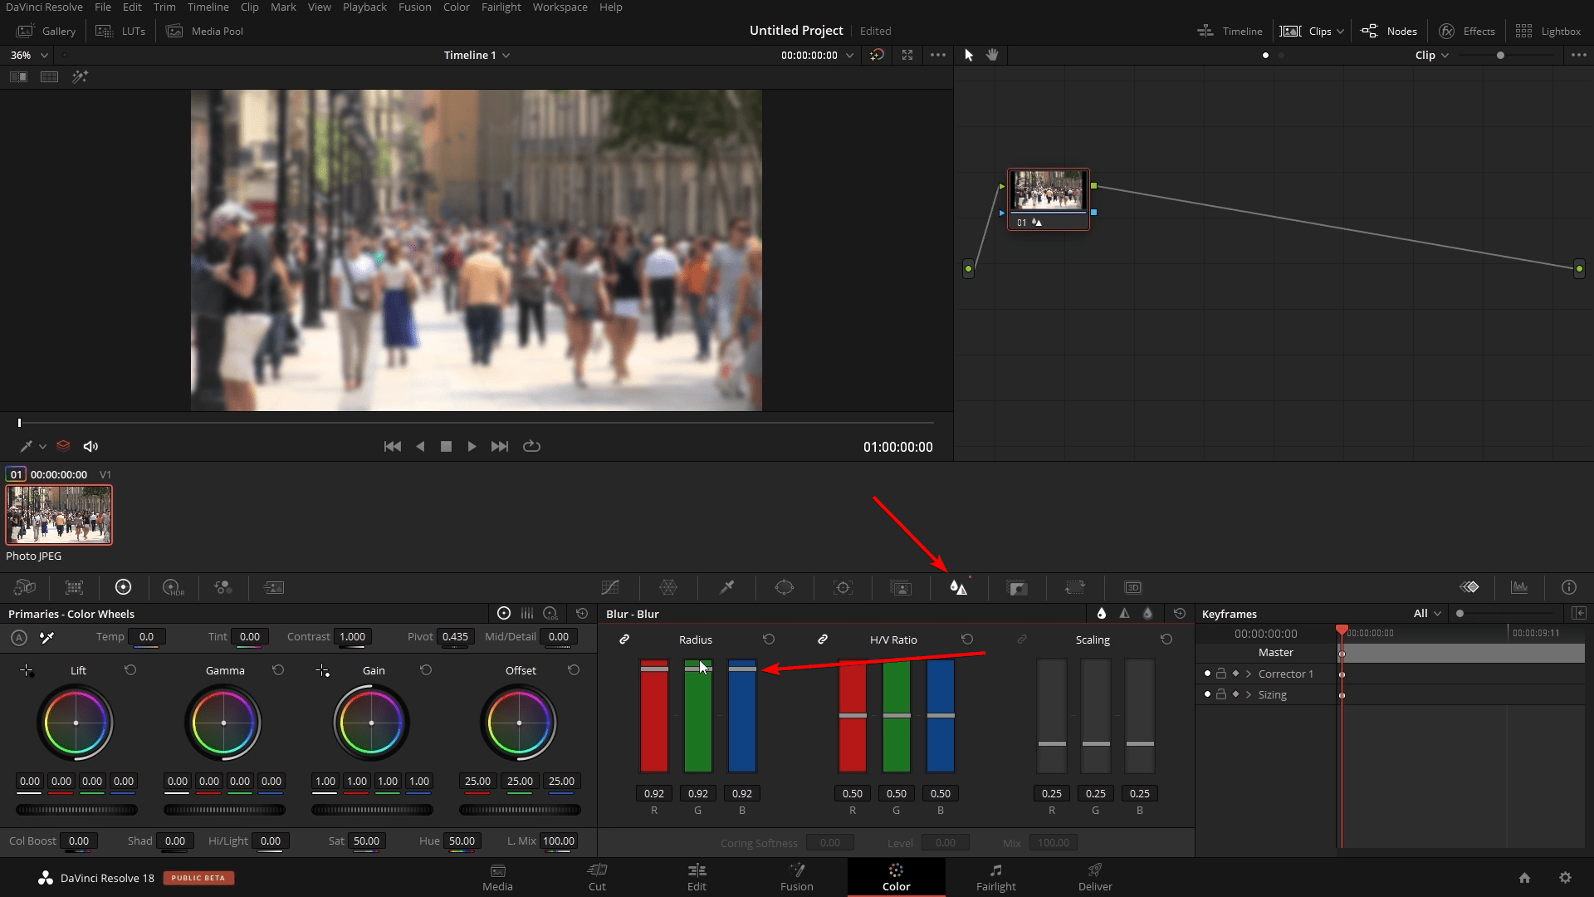Open the Scopes panel
1594x897 pixels.
[x=1520, y=587]
